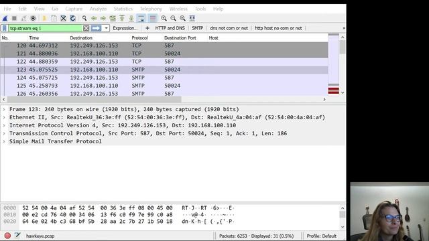Screen dimensions: 429x241
Task: Apply 'http host no com or net' filter
Action: (x=278, y=28)
